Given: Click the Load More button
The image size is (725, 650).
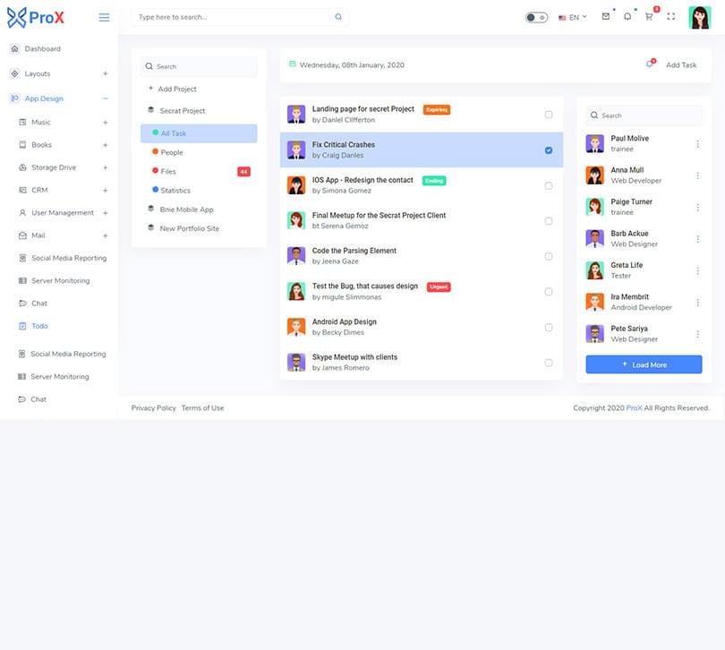Looking at the screenshot, I should (644, 364).
